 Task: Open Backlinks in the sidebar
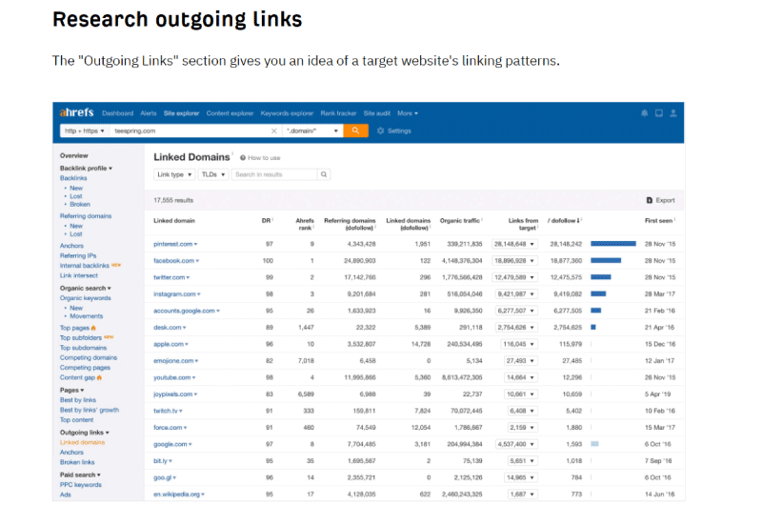coord(73,178)
